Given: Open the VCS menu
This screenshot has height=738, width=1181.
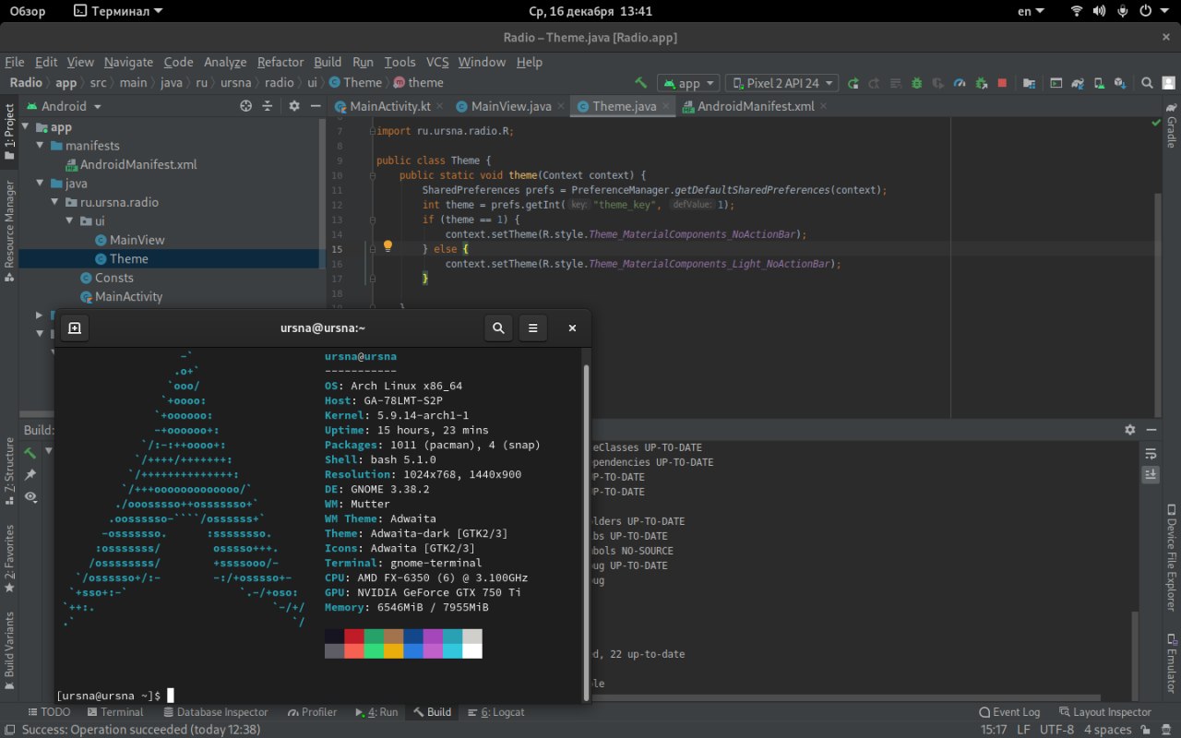Looking at the screenshot, I should click(x=437, y=62).
